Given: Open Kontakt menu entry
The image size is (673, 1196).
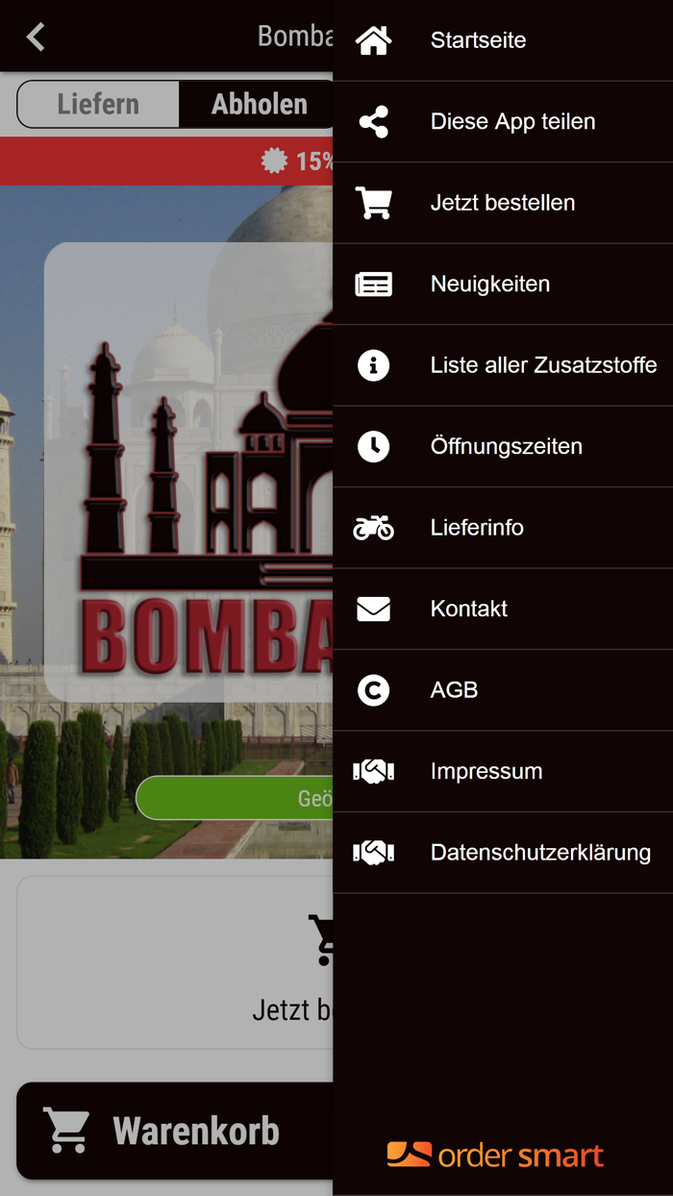Looking at the screenshot, I should coord(503,609).
